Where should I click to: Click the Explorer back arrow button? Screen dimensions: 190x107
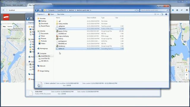37,10
